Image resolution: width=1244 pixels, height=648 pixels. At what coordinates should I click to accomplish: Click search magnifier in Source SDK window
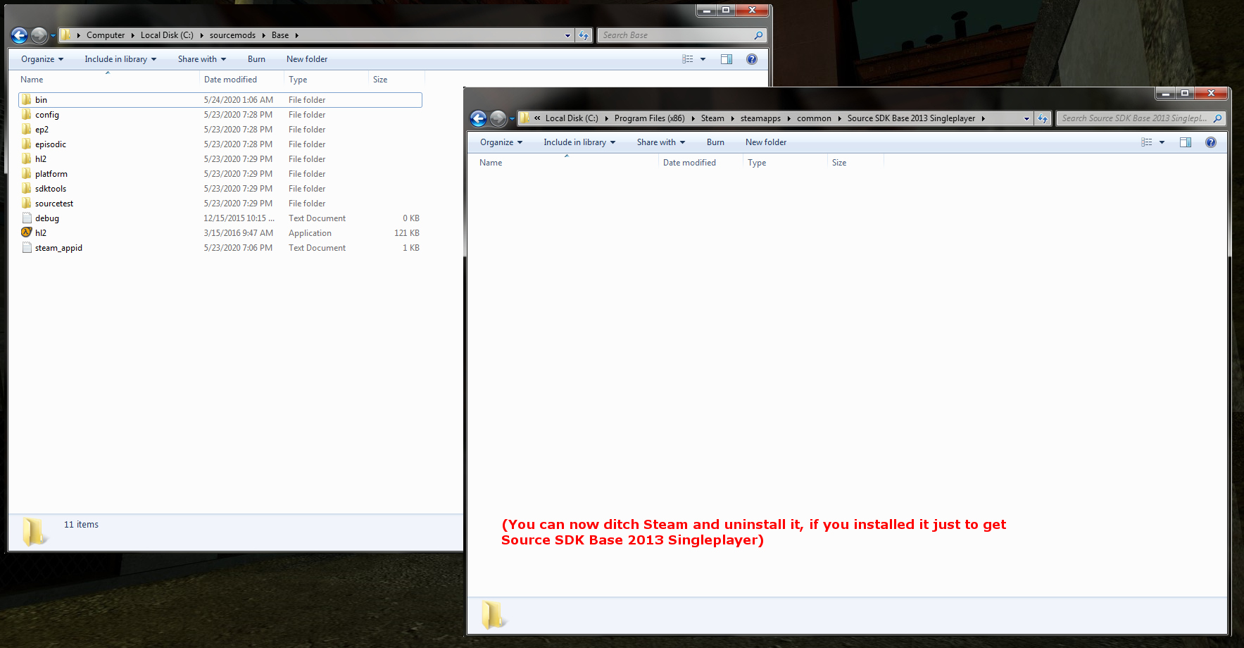1217,118
